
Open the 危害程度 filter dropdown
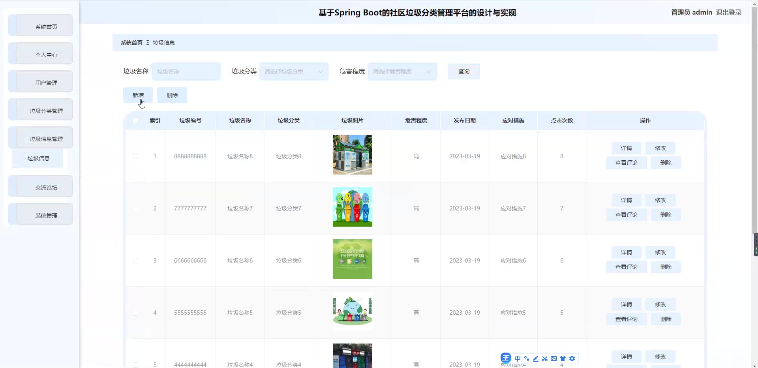(402, 71)
